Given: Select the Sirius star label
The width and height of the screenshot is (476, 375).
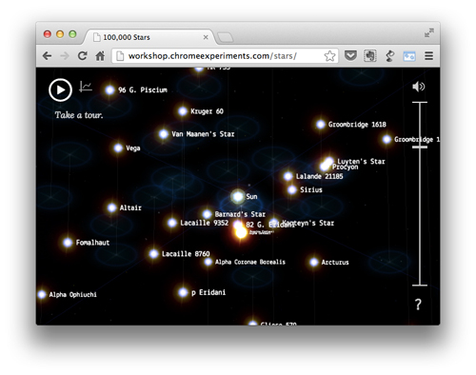Looking at the screenshot, I should [311, 189].
